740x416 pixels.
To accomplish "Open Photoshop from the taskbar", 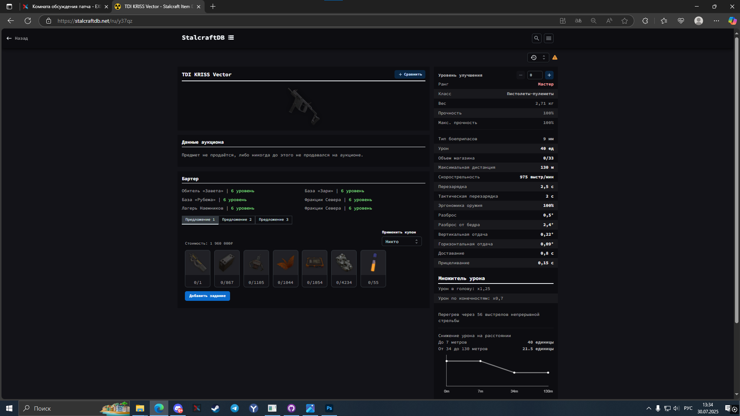I will click(x=329, y=408).
